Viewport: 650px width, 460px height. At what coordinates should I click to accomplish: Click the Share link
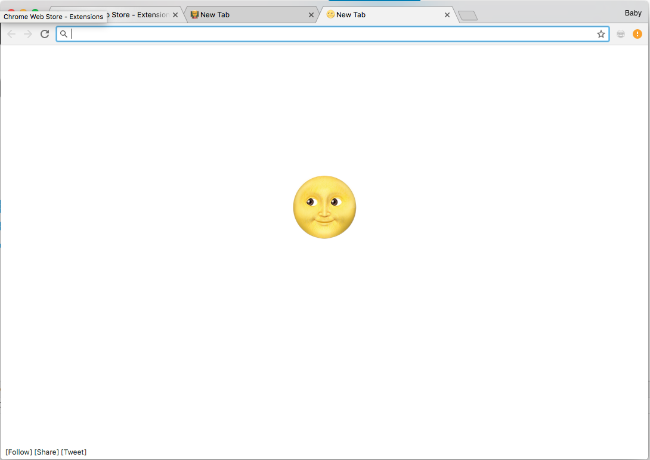[47, 452]
